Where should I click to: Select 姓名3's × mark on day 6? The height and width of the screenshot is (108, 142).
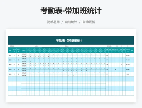pos(41,63)
